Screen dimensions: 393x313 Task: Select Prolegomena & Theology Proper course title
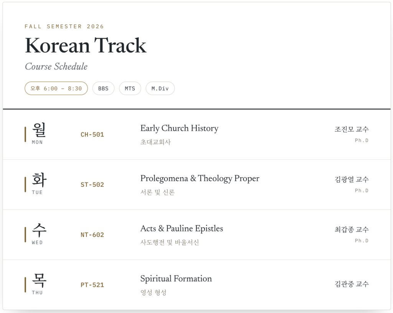click(x=200, y=178)
